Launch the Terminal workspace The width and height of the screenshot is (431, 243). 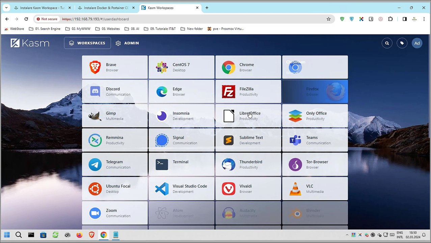tap(182, 164)
